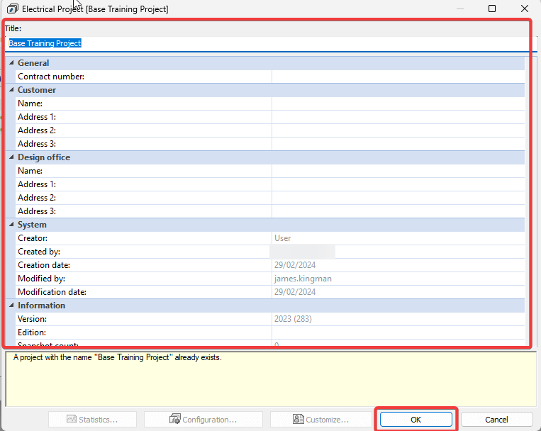Click the Design office Address 2 field
Viewport: 541px width, 431px height.
click(397, 198)
